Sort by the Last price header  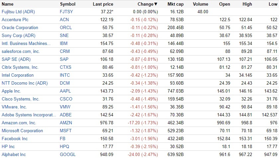click(103, 4)
